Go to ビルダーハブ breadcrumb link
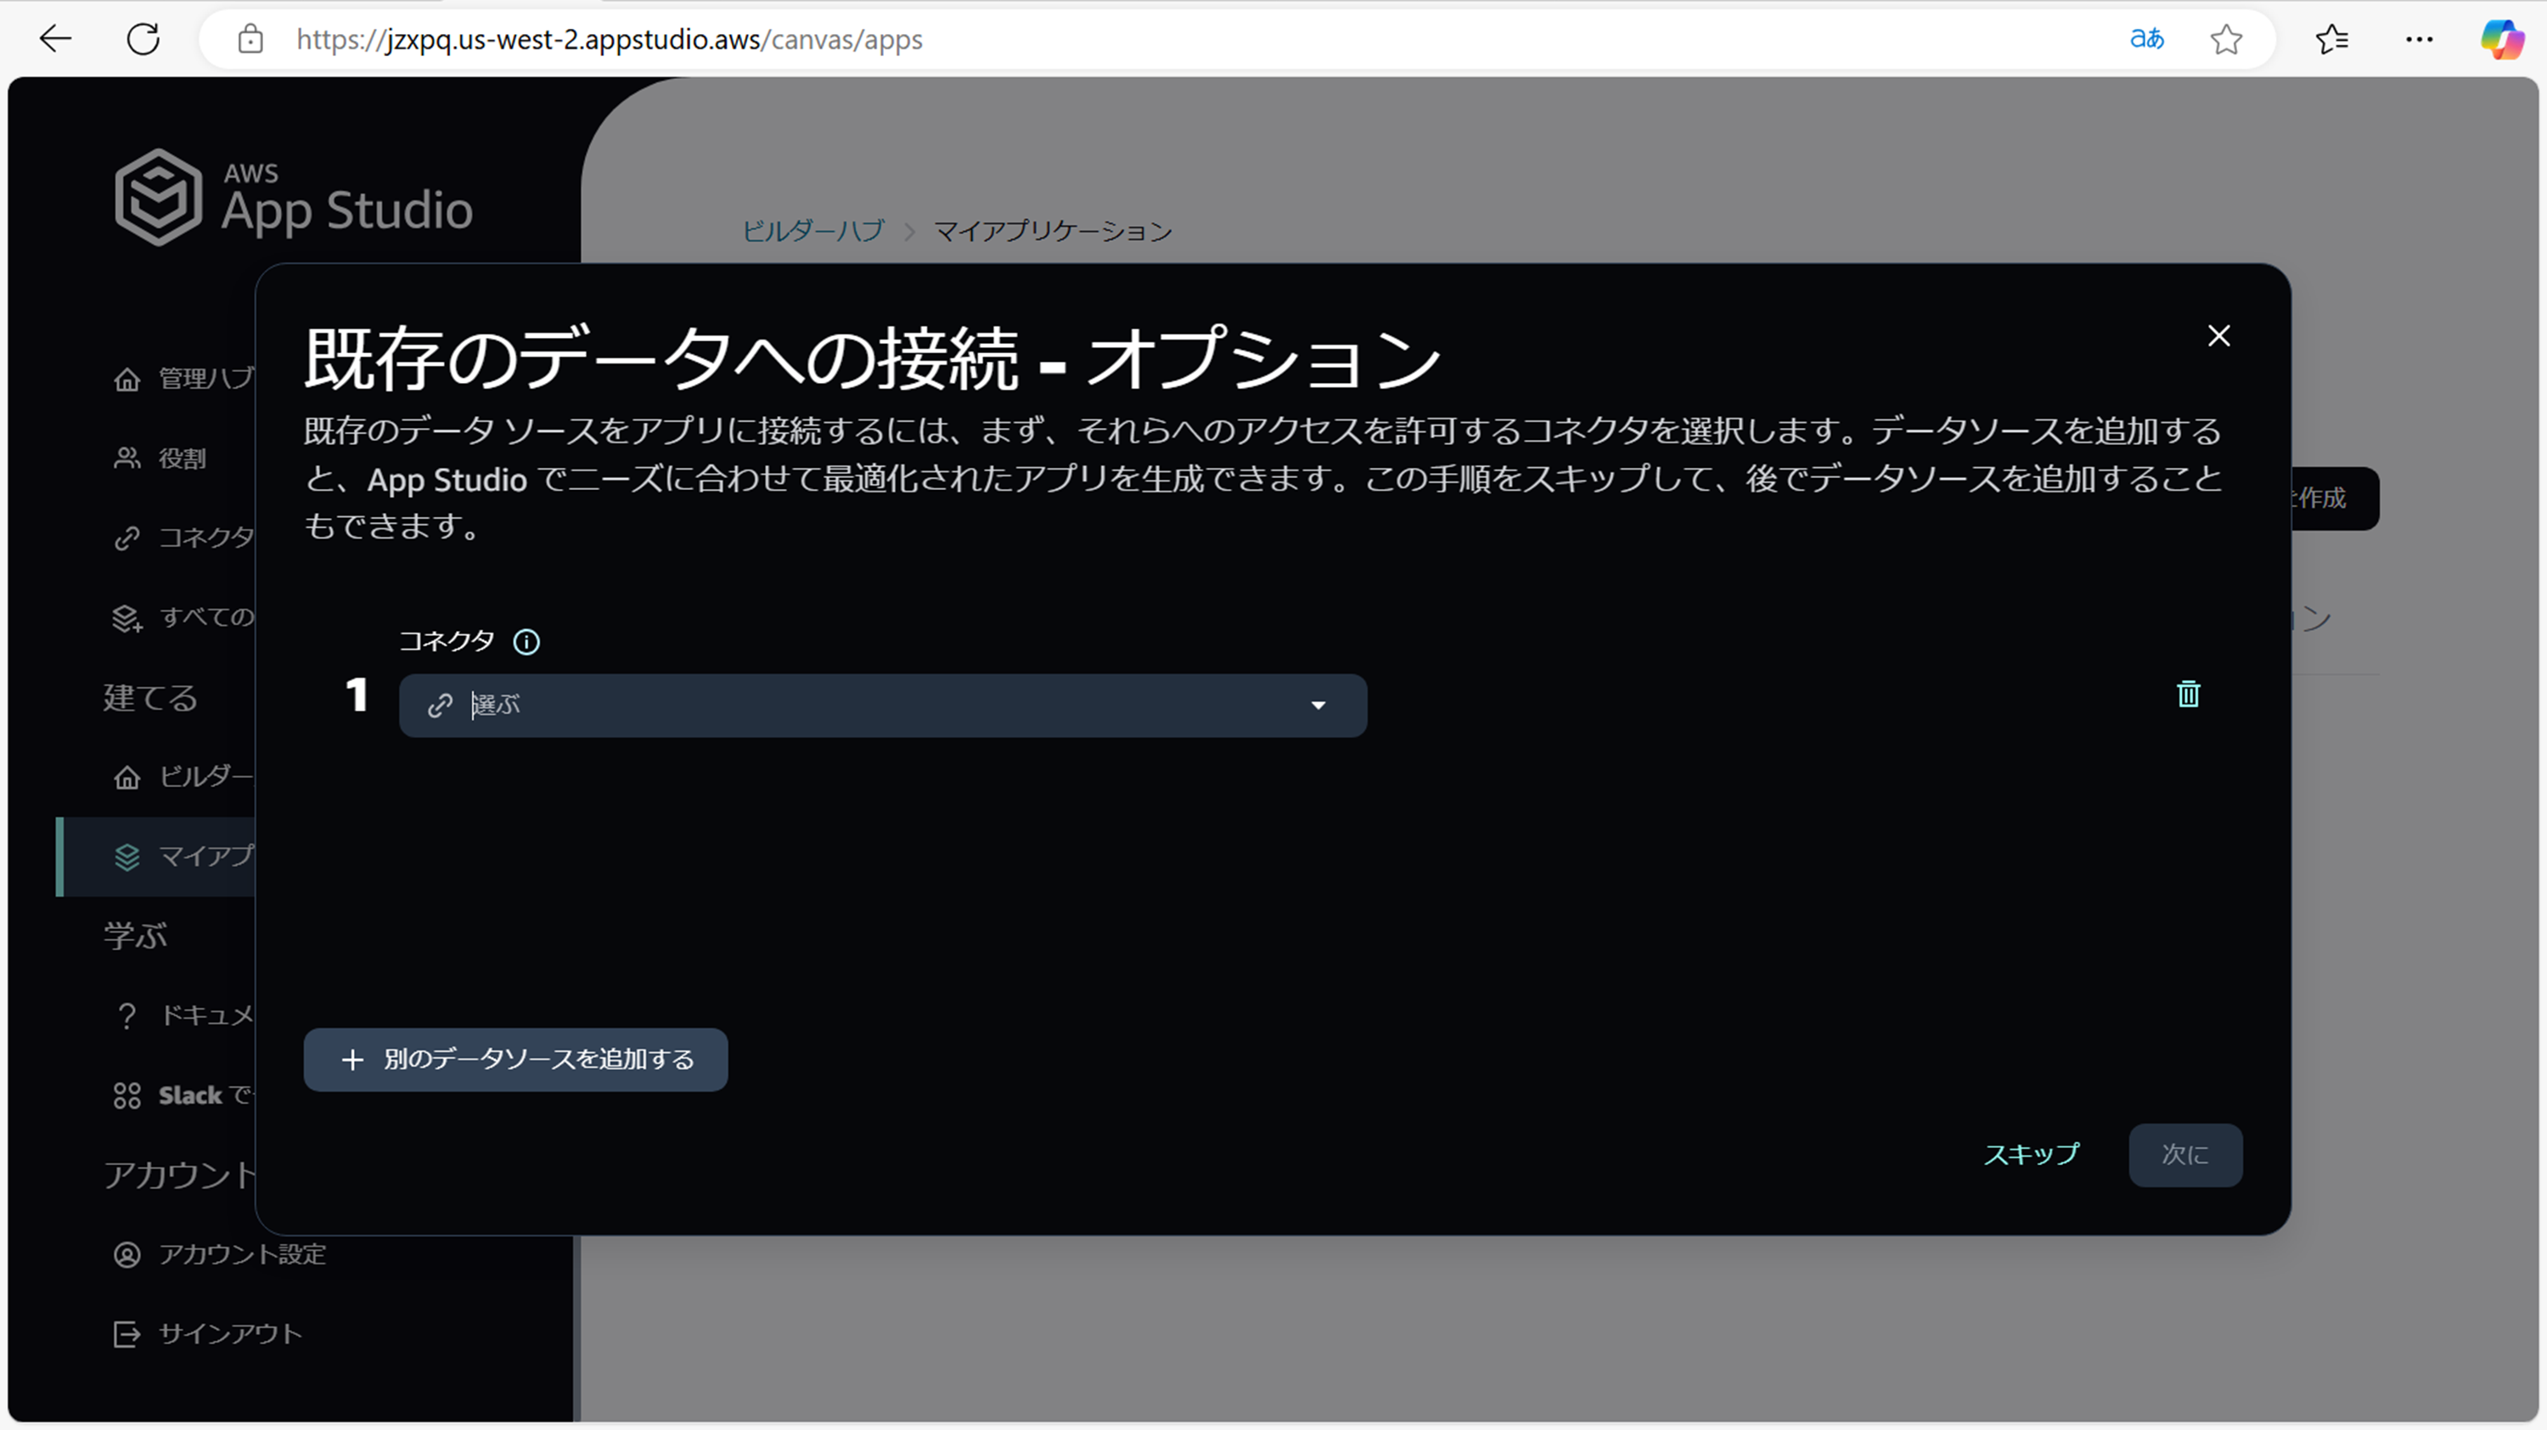 pyautogui.click(x=812, y=230)
